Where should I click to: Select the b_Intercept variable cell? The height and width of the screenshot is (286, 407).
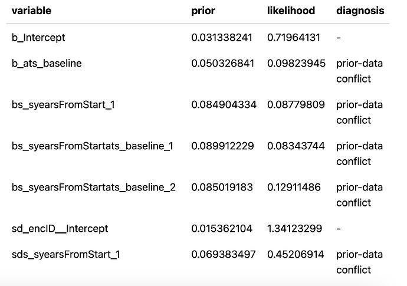point(38,38)
